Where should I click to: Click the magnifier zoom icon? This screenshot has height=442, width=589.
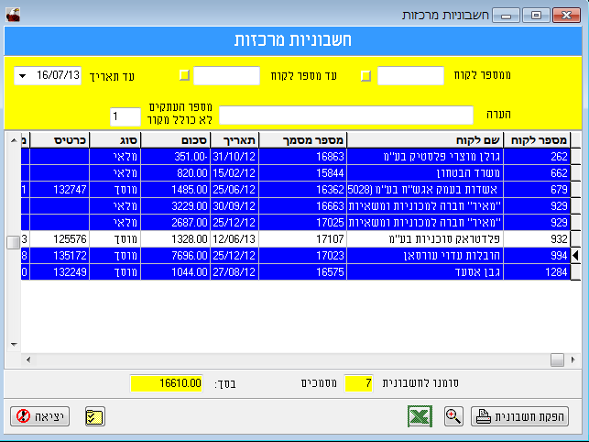click(453, 415)
